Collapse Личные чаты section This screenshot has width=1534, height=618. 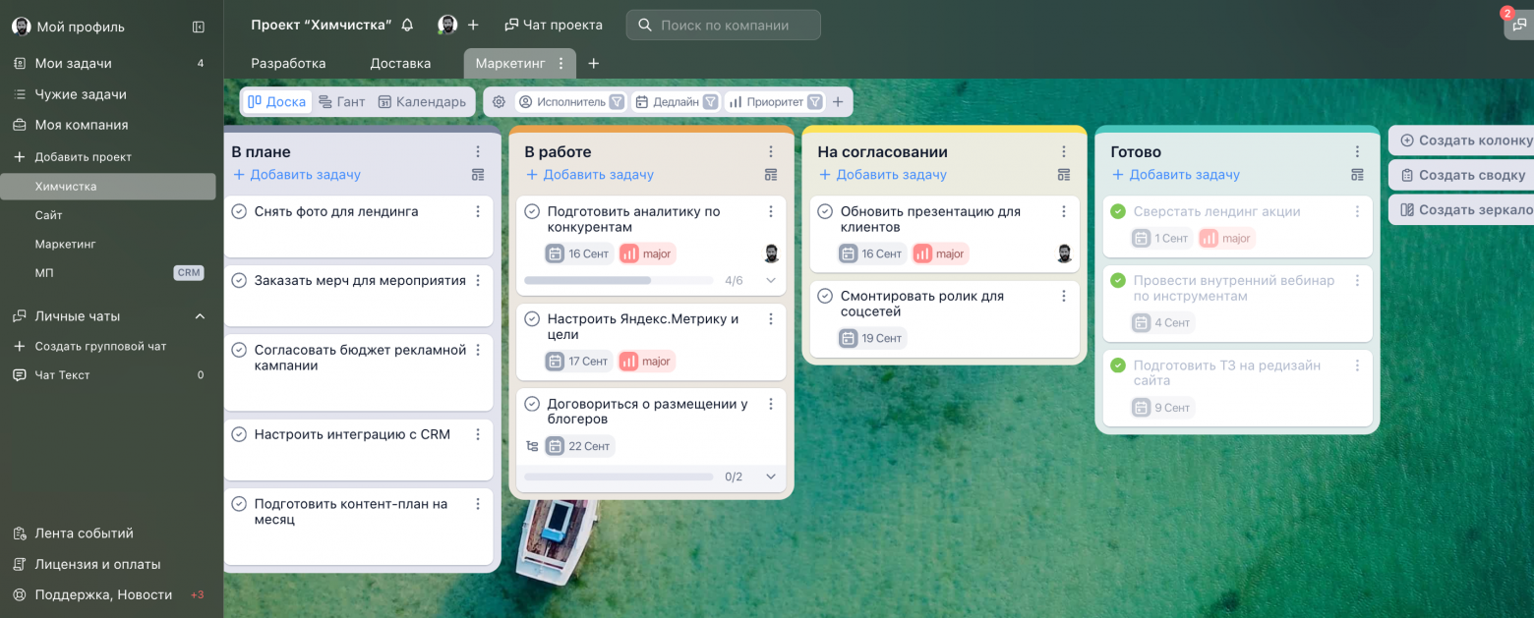click(200, 316)
